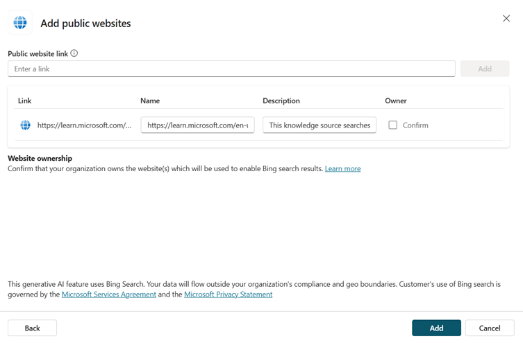Open the Microsoft Privacy Statement link
The image size is (523, 343).
228,294
